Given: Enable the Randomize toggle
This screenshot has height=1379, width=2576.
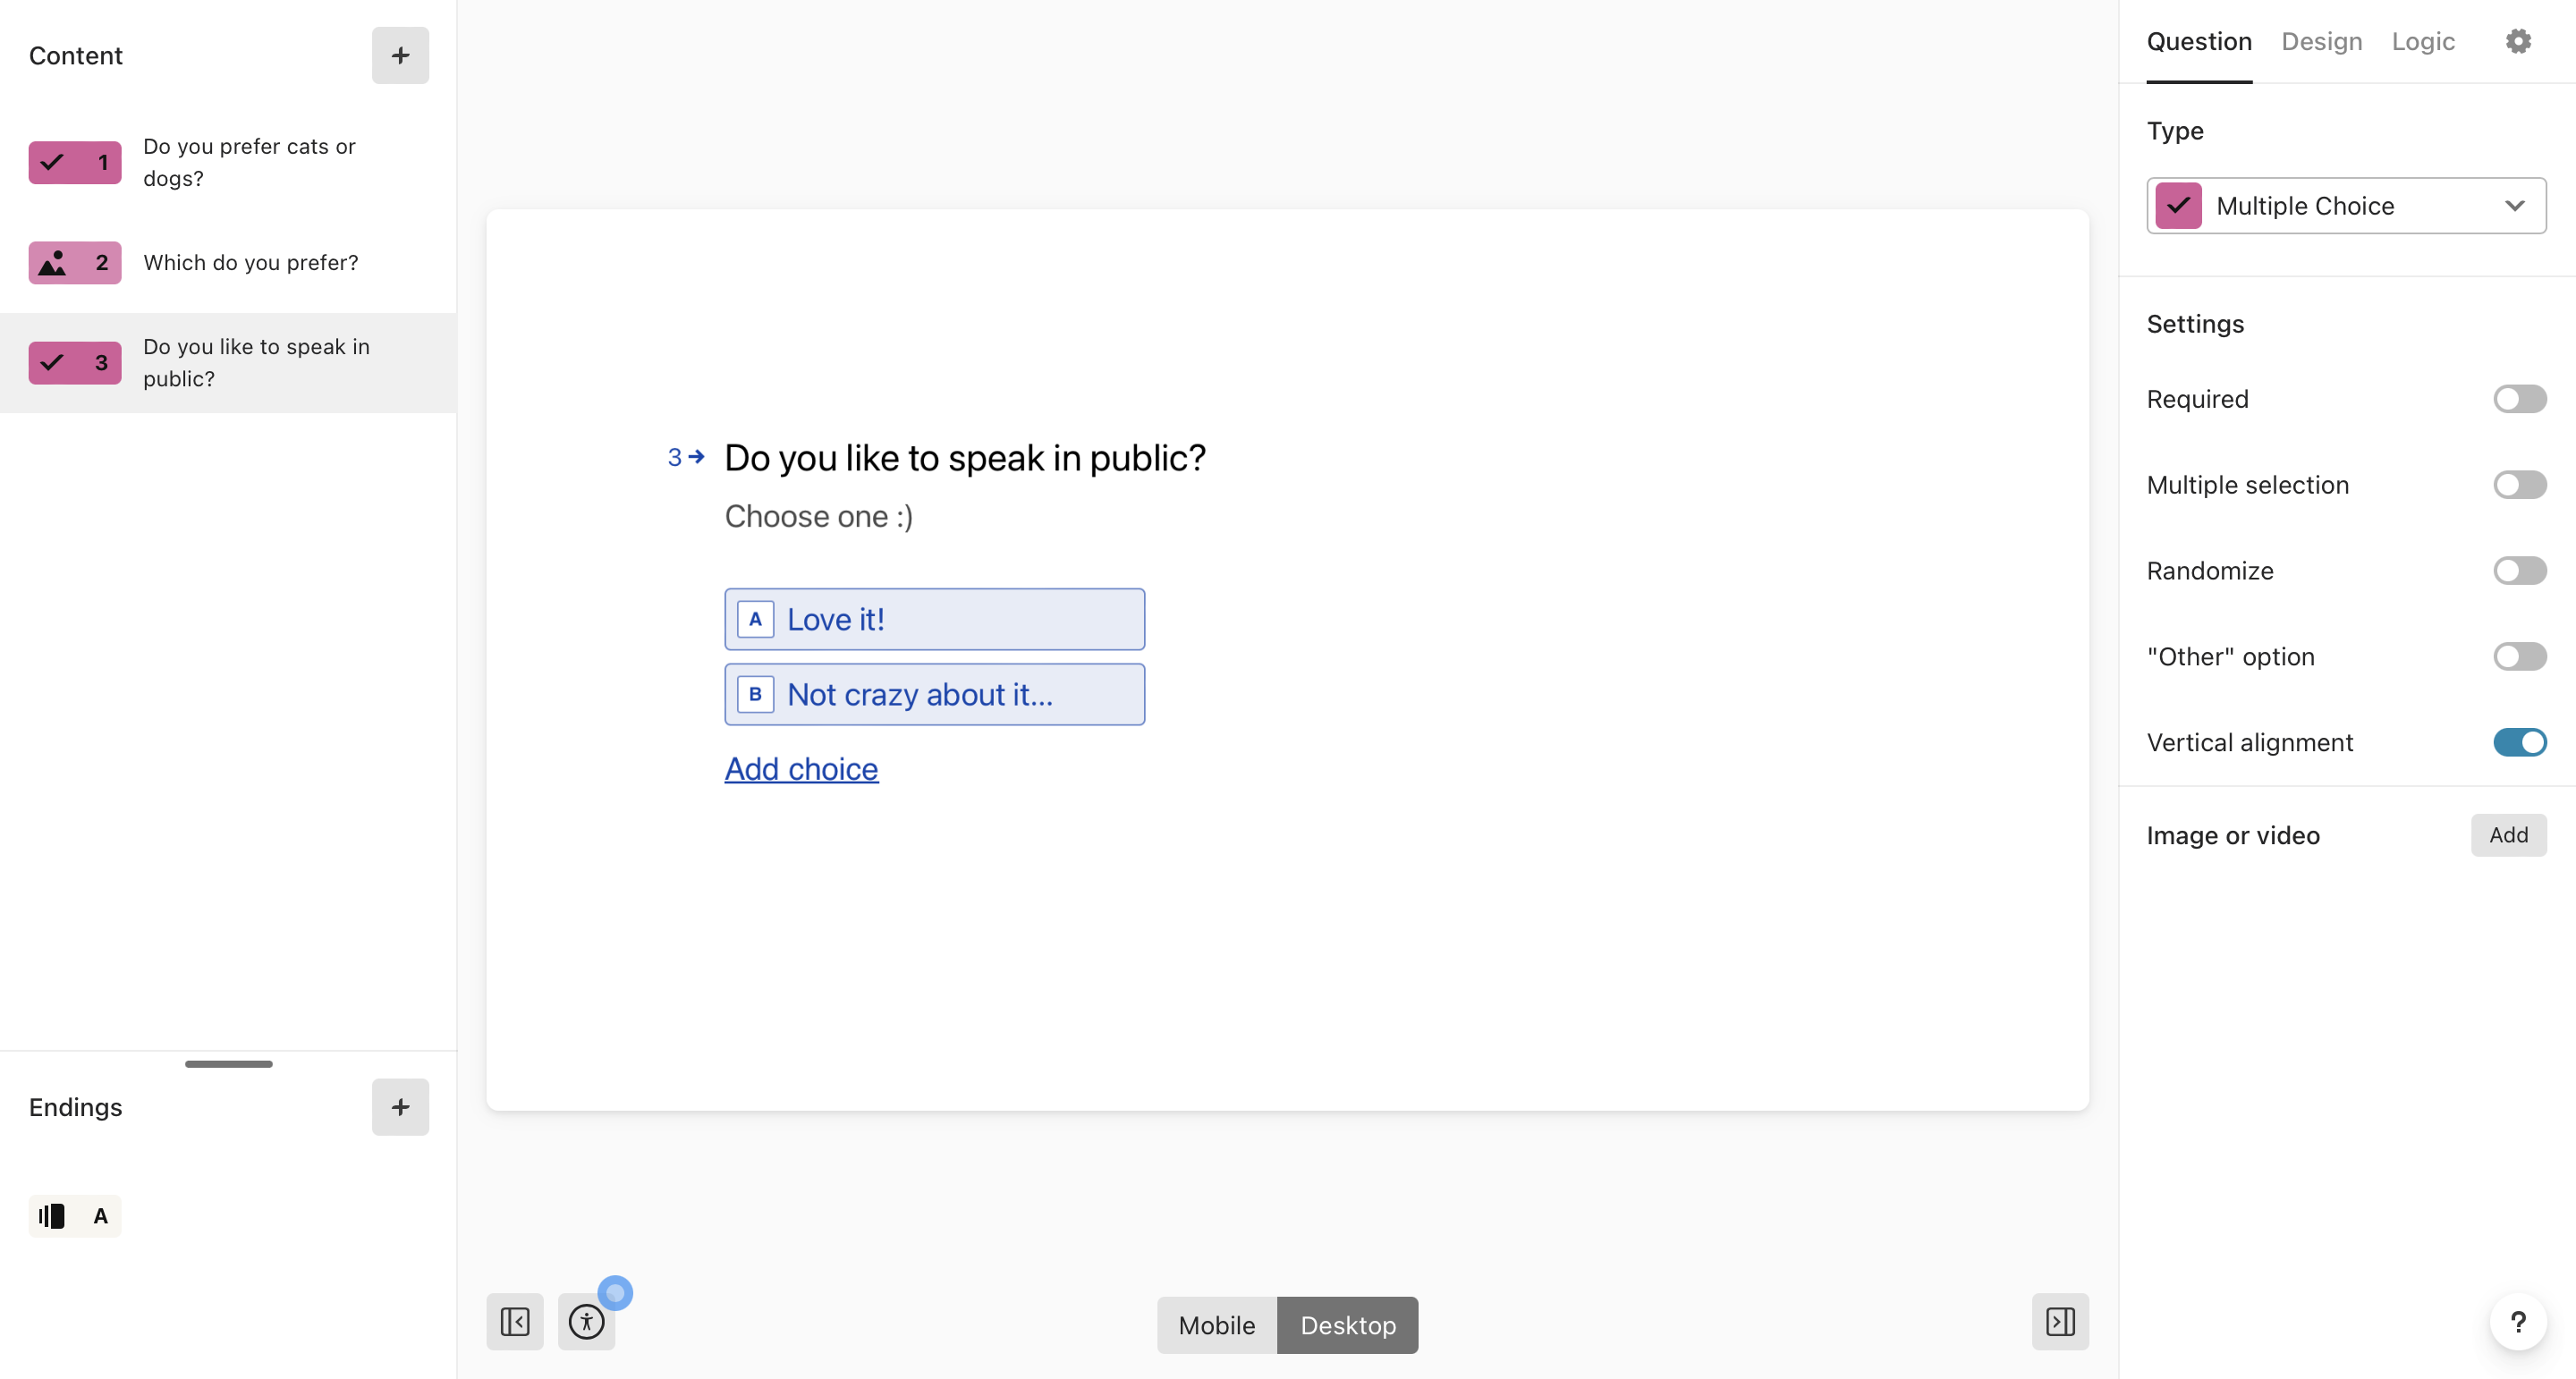Looking at the screenshot, I should (x=2519, y=571).
